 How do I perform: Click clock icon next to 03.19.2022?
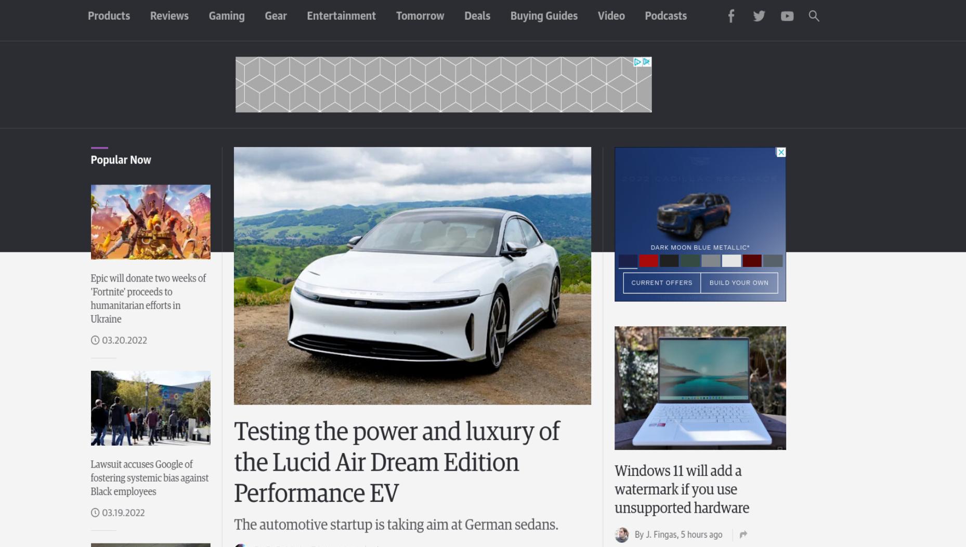pos(95,513)
